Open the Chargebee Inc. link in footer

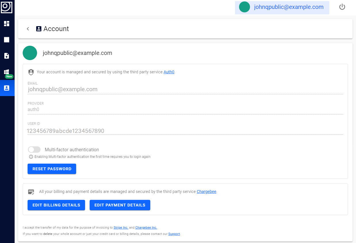pyautogui.click(x=146, y=227)
